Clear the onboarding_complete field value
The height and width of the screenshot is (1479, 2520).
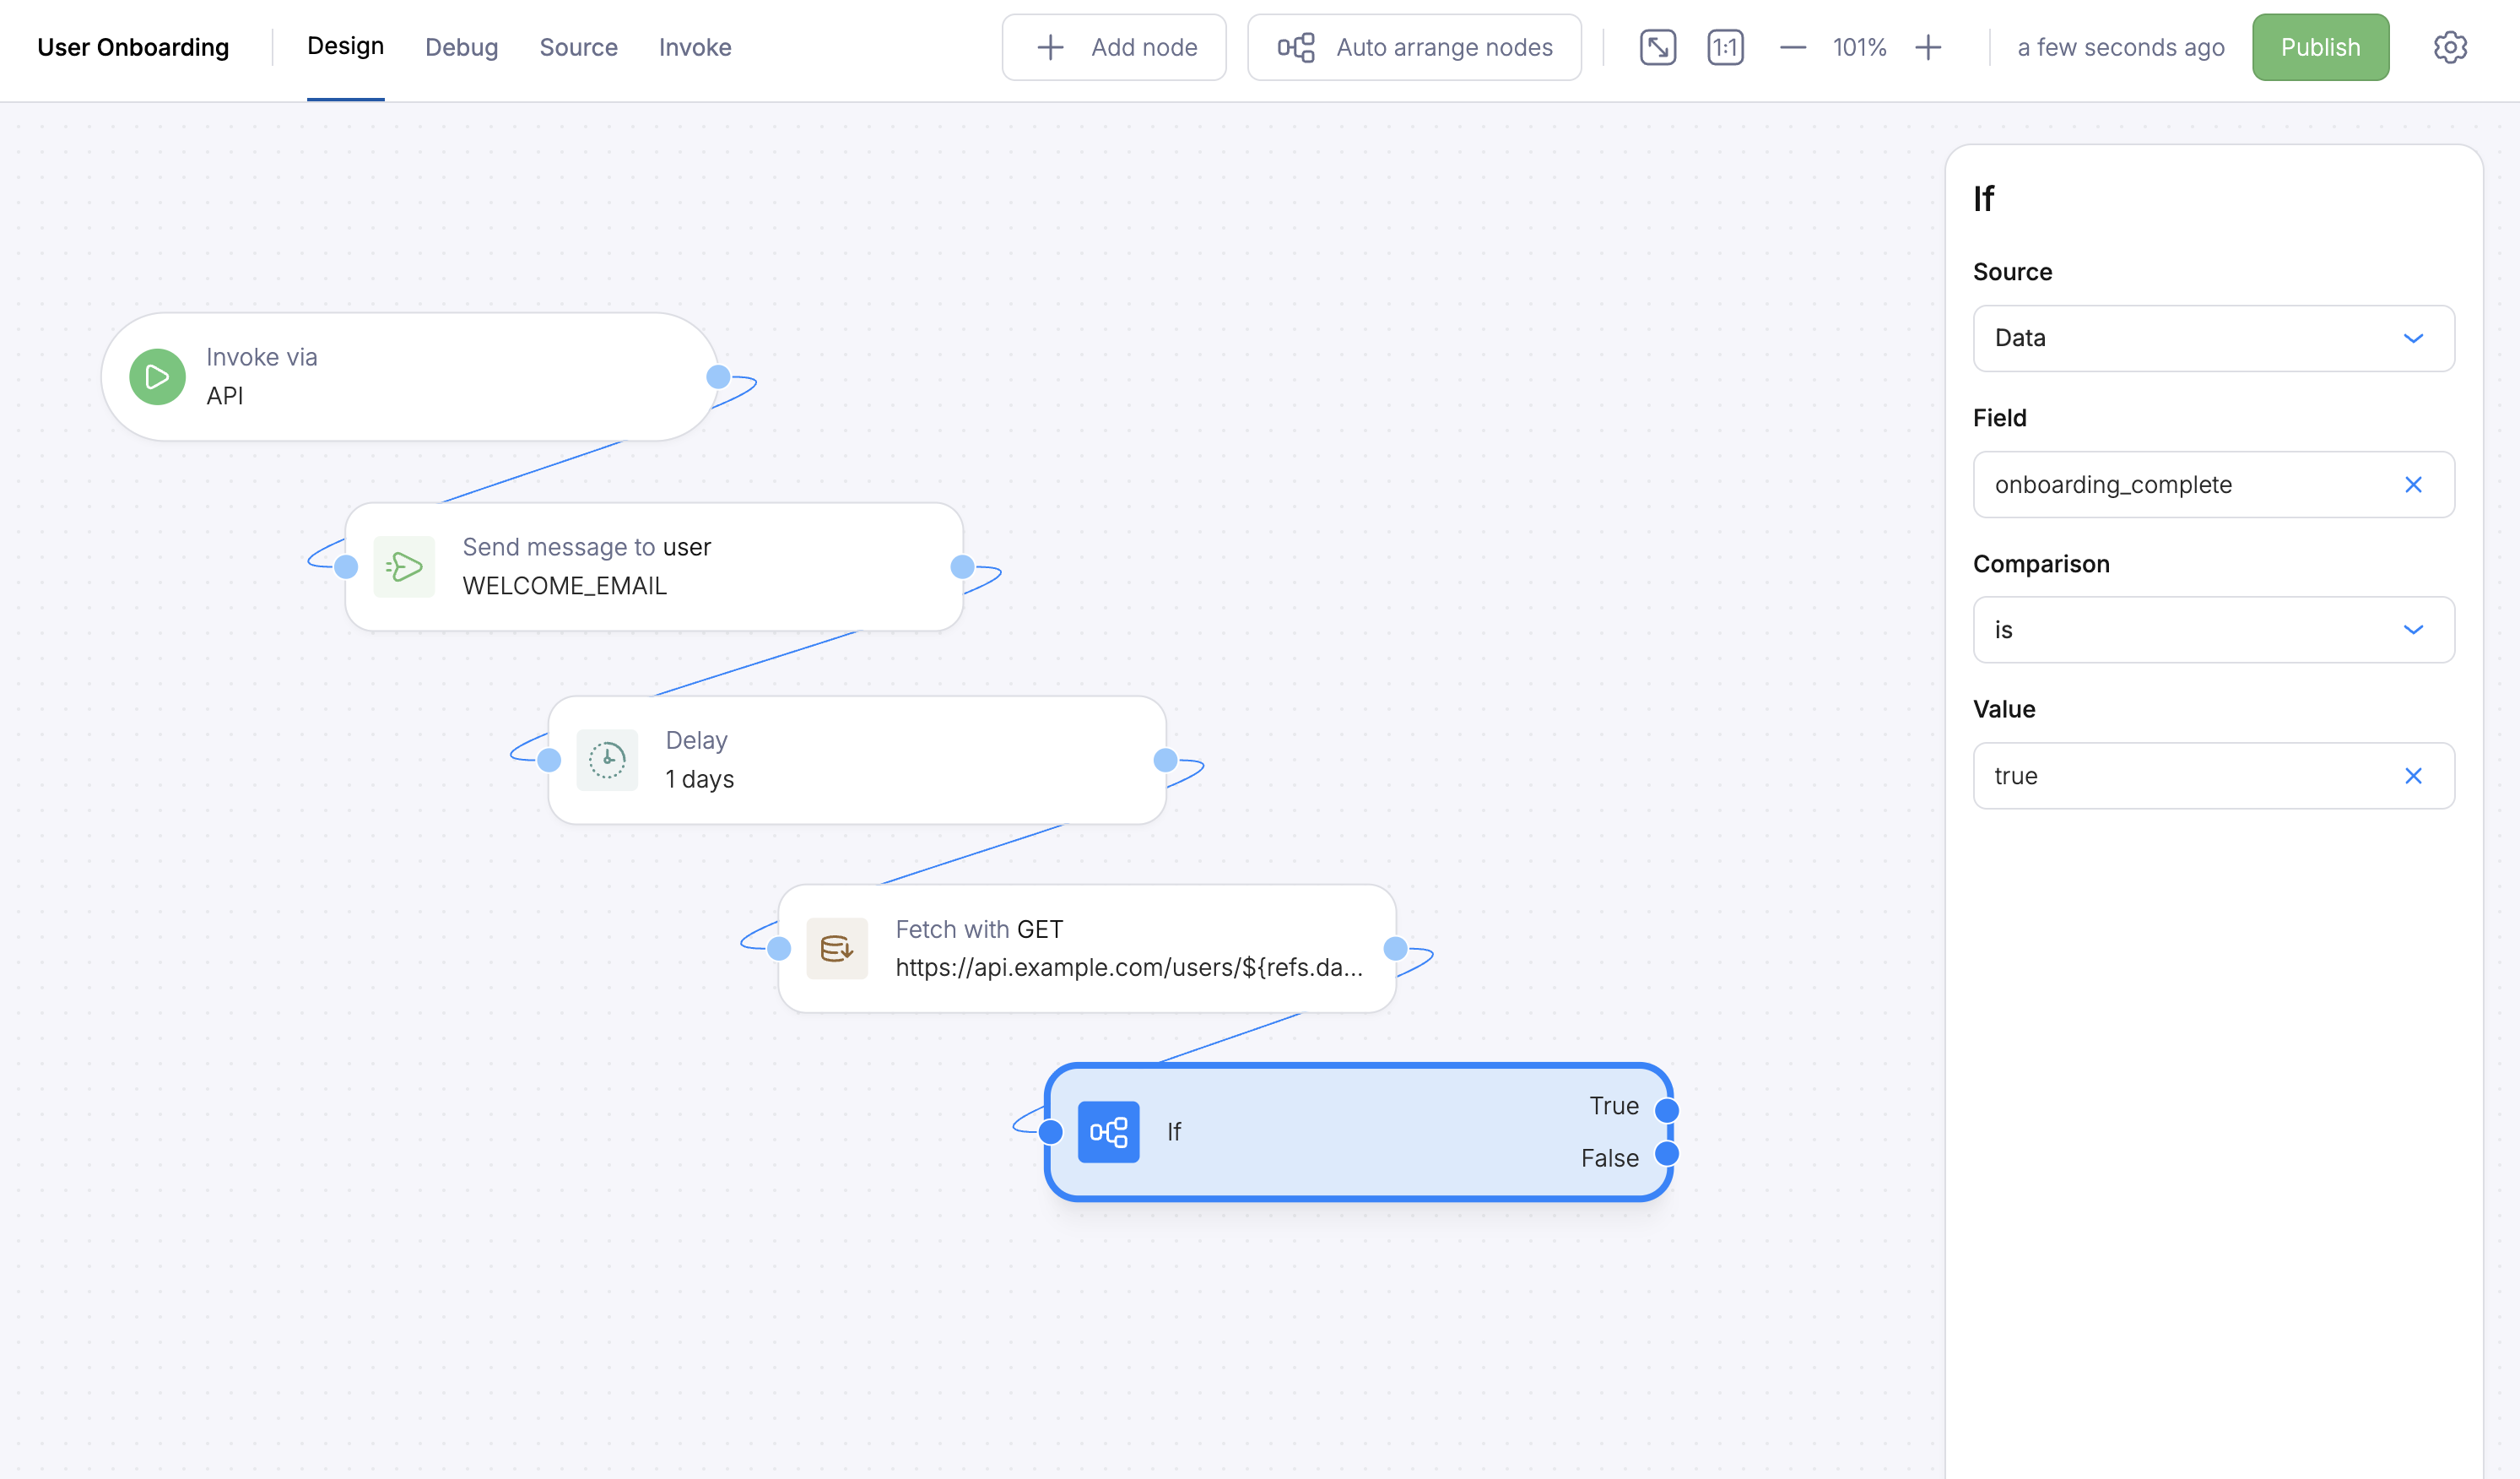[x=2412, y=485]
